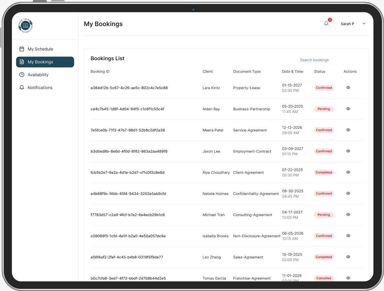Click the date 07-22-2025
This screenshot has height=291, width=384.
[x=292, y=170]
